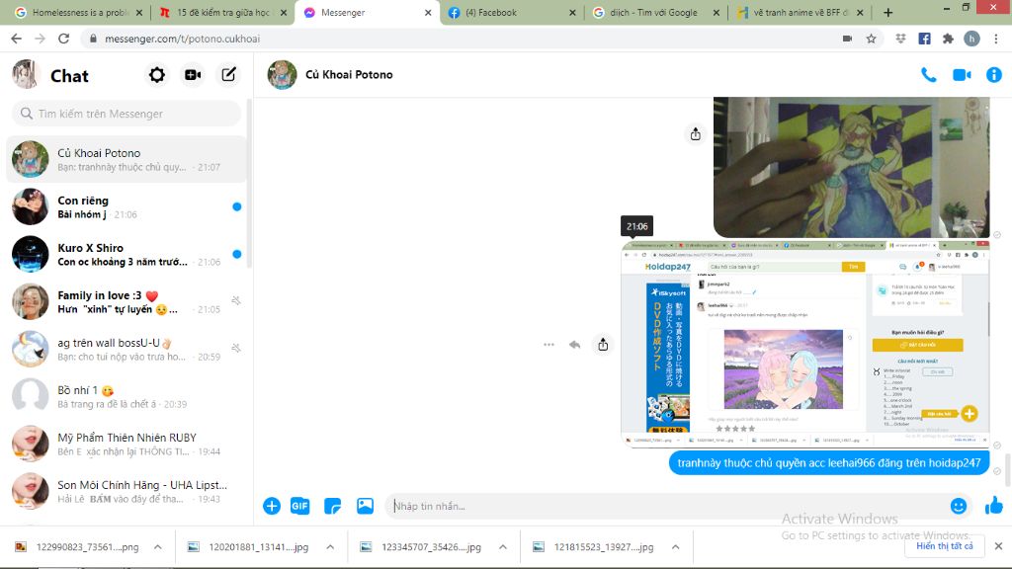
Task: Send a thumbs-up like
Action: (994, 506)
